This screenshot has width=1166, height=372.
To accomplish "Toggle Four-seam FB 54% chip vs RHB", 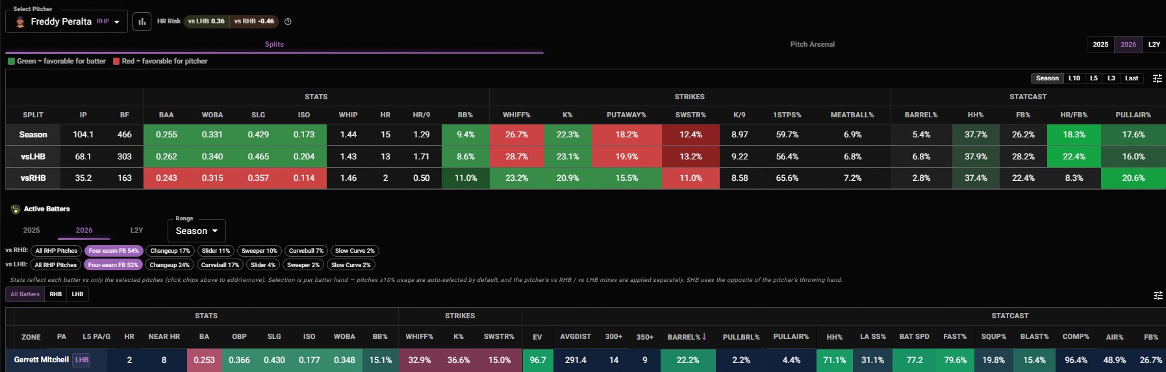I will (x=114, y=251).
